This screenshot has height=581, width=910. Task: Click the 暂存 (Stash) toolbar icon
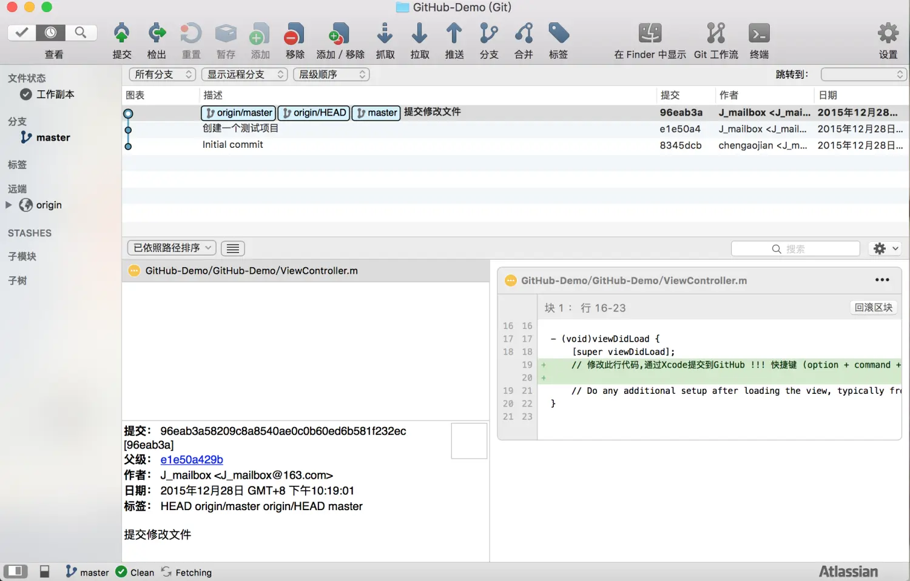(x=226, y=34)
